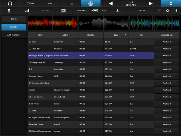Viewport: 181px width, 136px height.
Task: Sort by TITLE column header
Action: 40,35
